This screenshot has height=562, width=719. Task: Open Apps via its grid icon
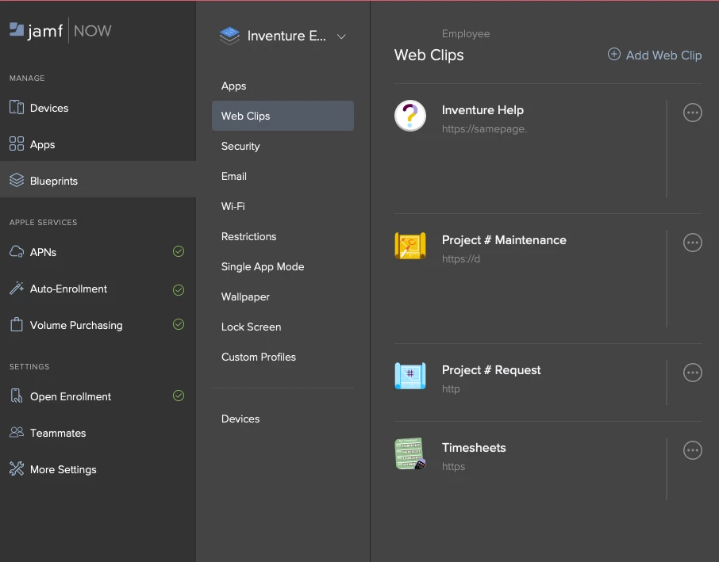tap(17, 143)
